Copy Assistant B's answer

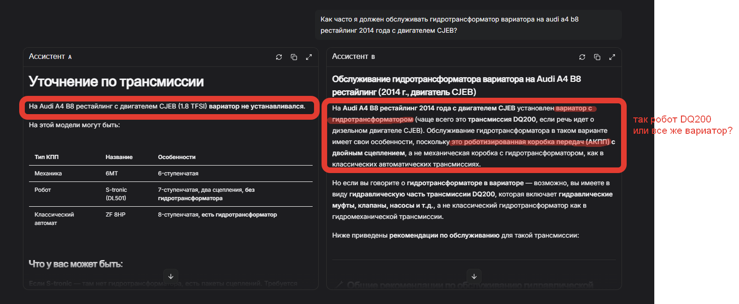coord(597,57)
